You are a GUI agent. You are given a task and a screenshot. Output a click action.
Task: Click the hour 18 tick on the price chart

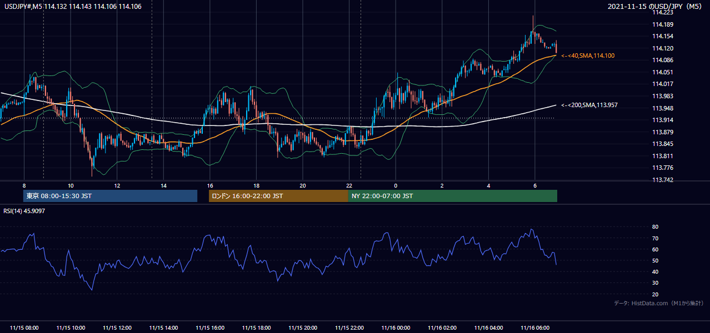pyautogui.click(x=256, y=185)
